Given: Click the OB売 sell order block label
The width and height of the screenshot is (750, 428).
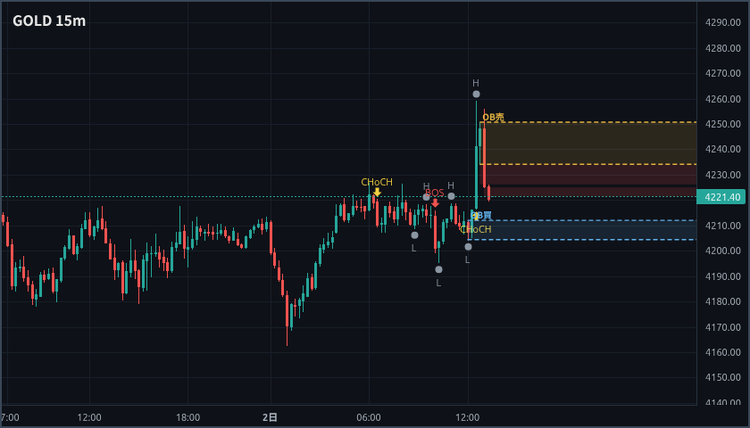Looking at the screenshot, I should [x=493, y=117].
